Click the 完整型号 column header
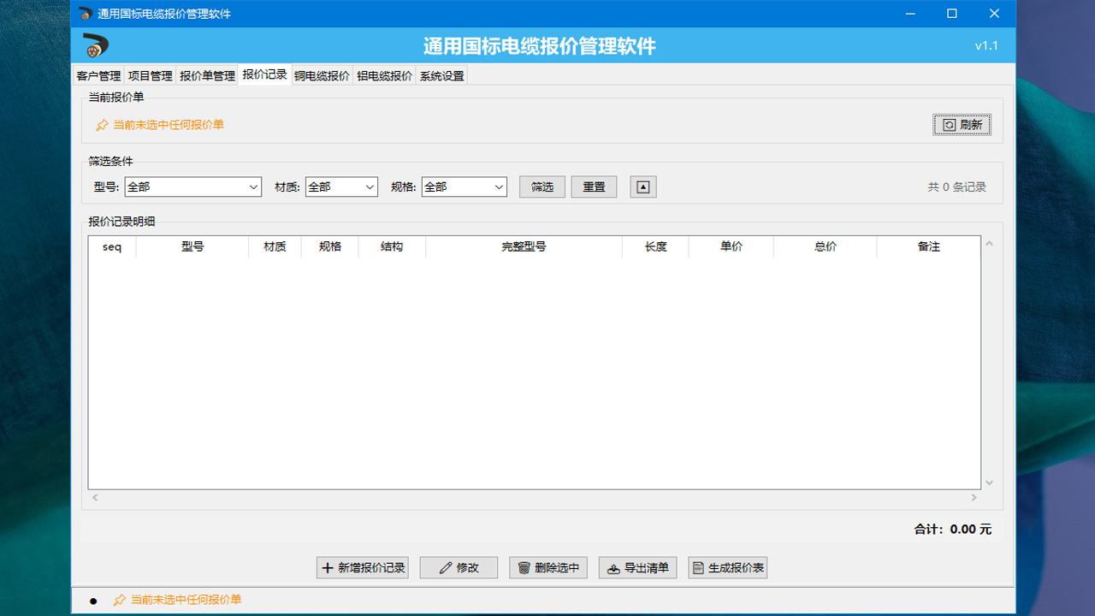This screenshot has height=616, width=1095. point(524,246)
